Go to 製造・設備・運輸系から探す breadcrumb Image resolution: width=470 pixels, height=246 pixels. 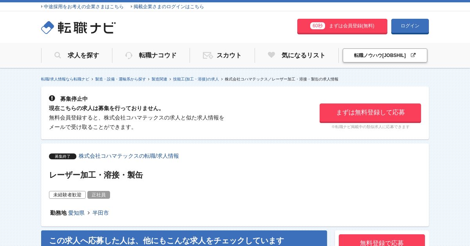pos(120,79)
